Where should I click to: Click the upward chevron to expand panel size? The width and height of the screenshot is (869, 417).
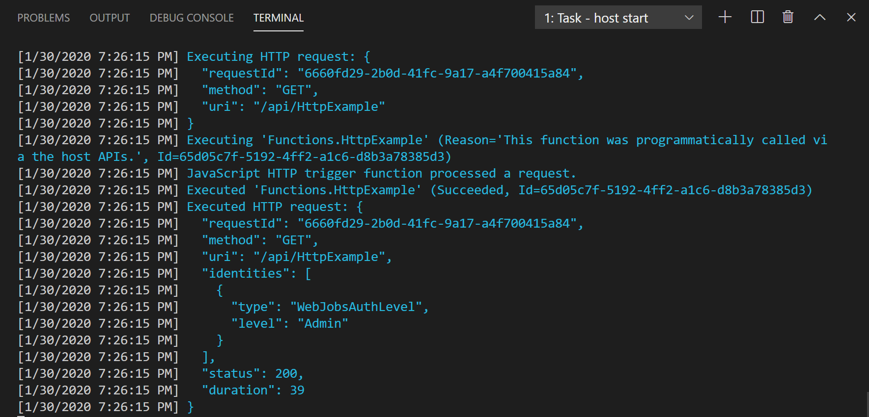(x=819, y=17)
